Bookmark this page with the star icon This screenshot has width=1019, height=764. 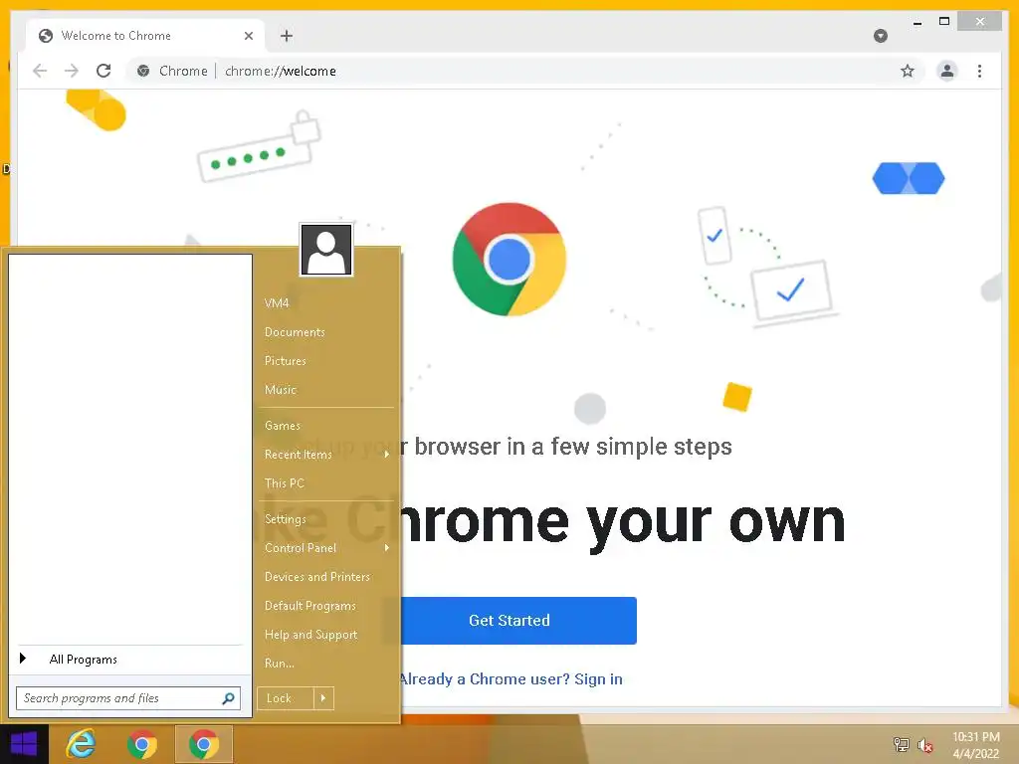coord(908,71)
